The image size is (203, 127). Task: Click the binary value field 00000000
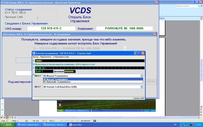tap(70, 71)
